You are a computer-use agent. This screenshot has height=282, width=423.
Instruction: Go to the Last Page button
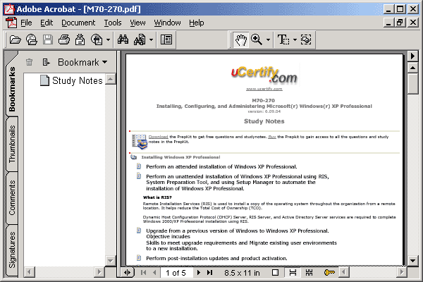pos(210,273)
